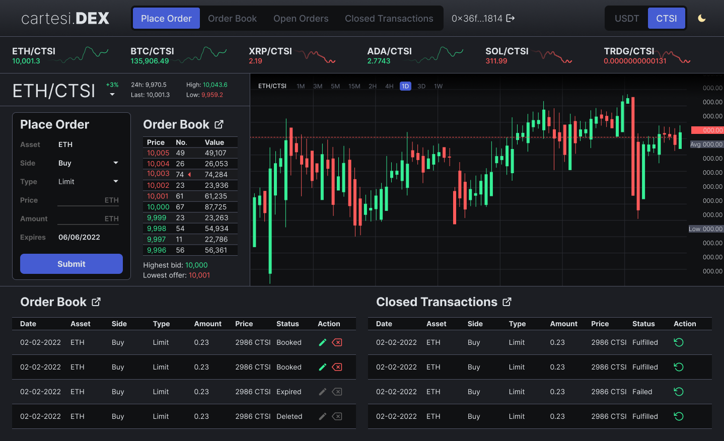Expand the ETH/CTSI pair selector arrow
Screen dimensions: 724x441
pos(112,95)
